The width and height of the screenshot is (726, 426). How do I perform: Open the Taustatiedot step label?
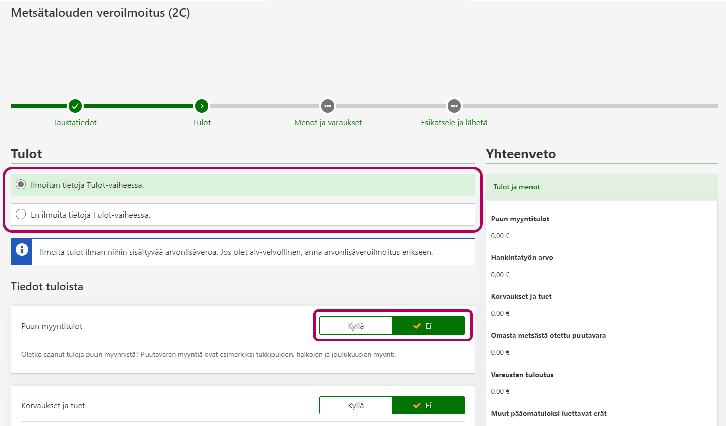[x=75, y=122]
